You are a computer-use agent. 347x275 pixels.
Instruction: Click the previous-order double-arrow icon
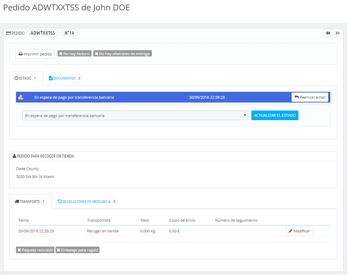pos(328,33)
